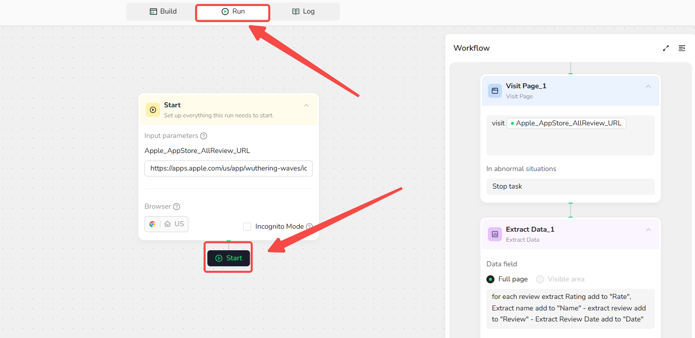Click the Input parameters help icon
Viewport: 695px width, 338px height.
click(x=204, y=136)
